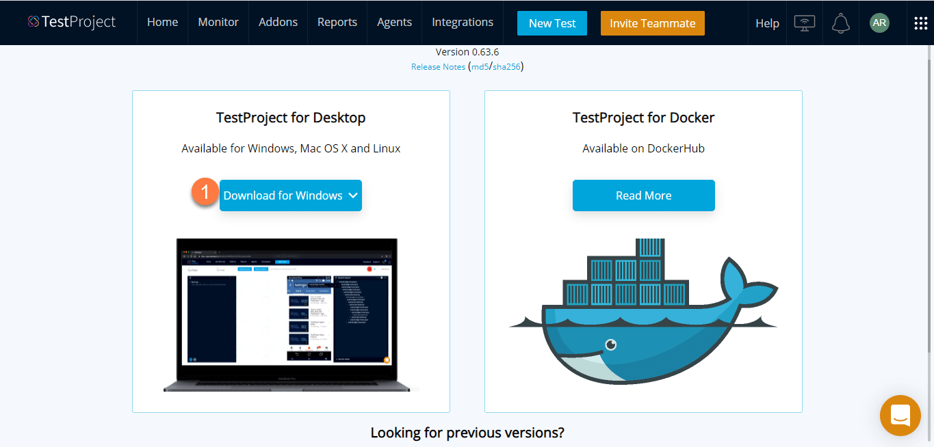This screenshot has height=447, width=934.
Task: Open the AR user avatar menu
Action: pyautogui.click(x=880, y=23)
